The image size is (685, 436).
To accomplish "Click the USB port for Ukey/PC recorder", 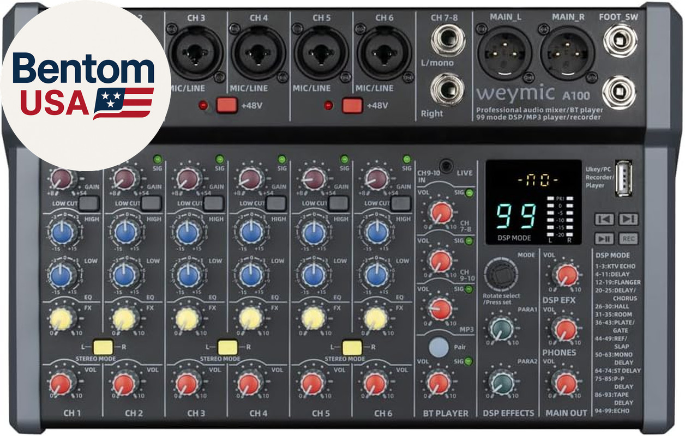I will coord(624,178).
